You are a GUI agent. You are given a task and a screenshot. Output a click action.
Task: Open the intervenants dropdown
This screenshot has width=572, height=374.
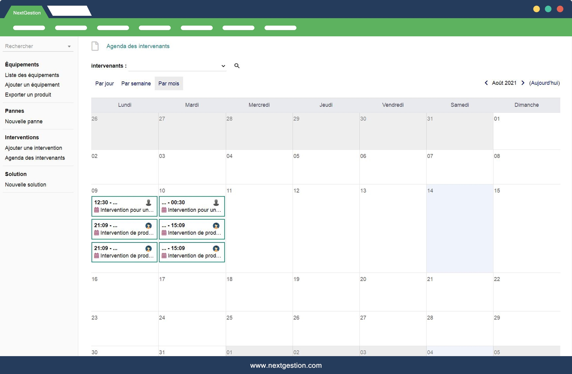point(177,66)
